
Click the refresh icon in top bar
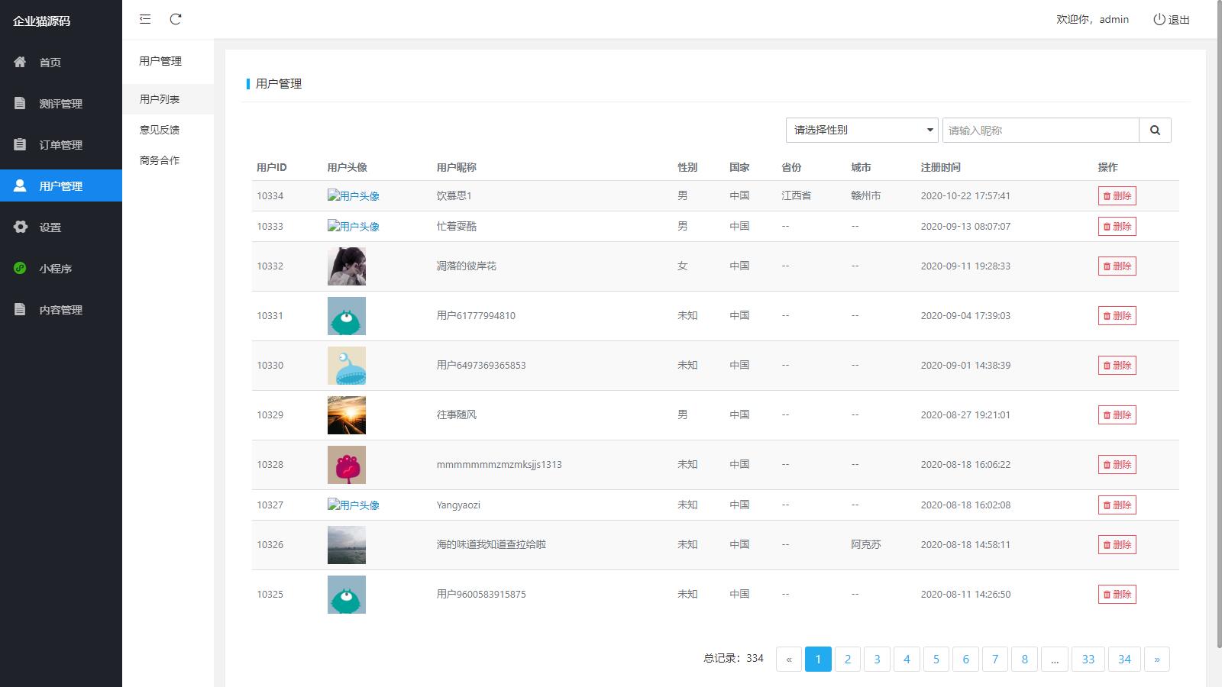[x=176, y=19]
